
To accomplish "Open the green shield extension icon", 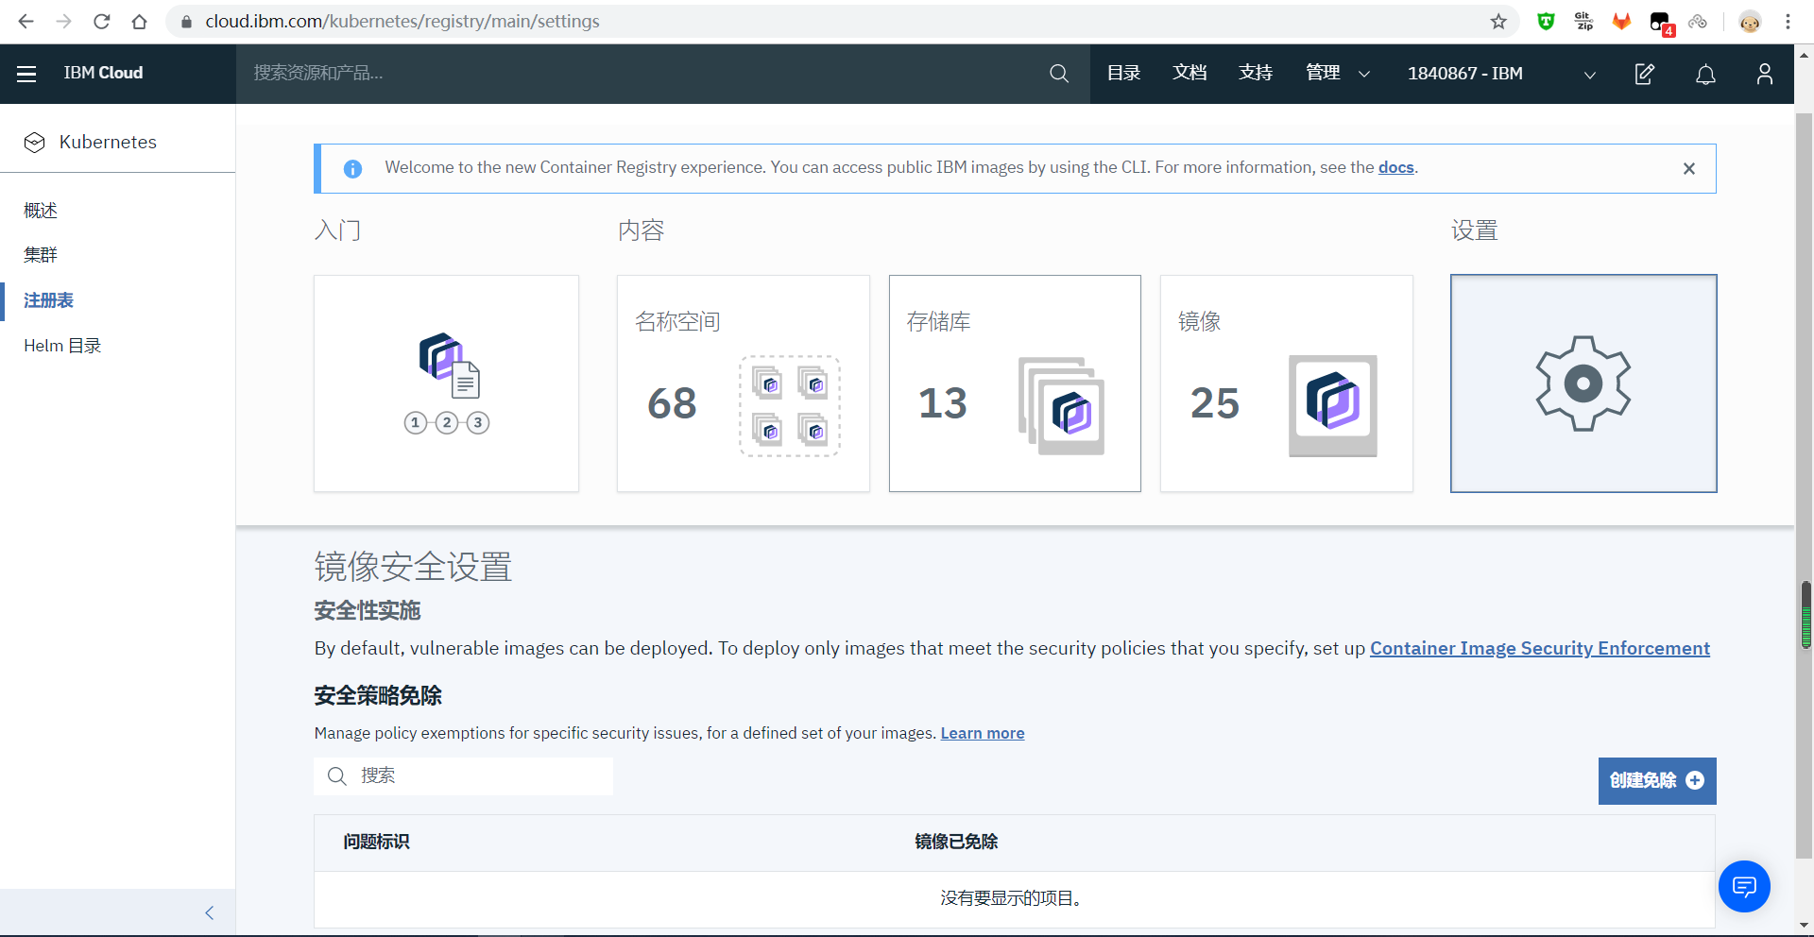I will click(x=1546, y=21).
